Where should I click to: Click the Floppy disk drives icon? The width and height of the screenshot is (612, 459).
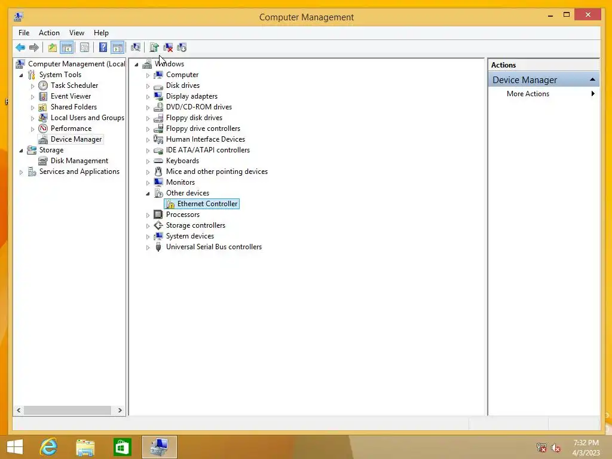pyautogui.click(x=158, y=118)
